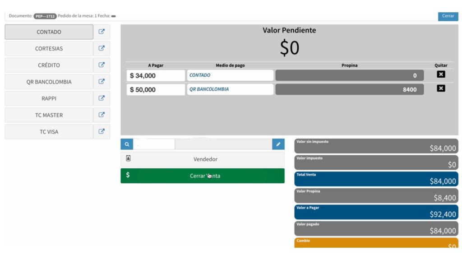This screenshot has height=260, width=462.
Task: Open the RAPPI external link icon
Action: click(102, 98)
